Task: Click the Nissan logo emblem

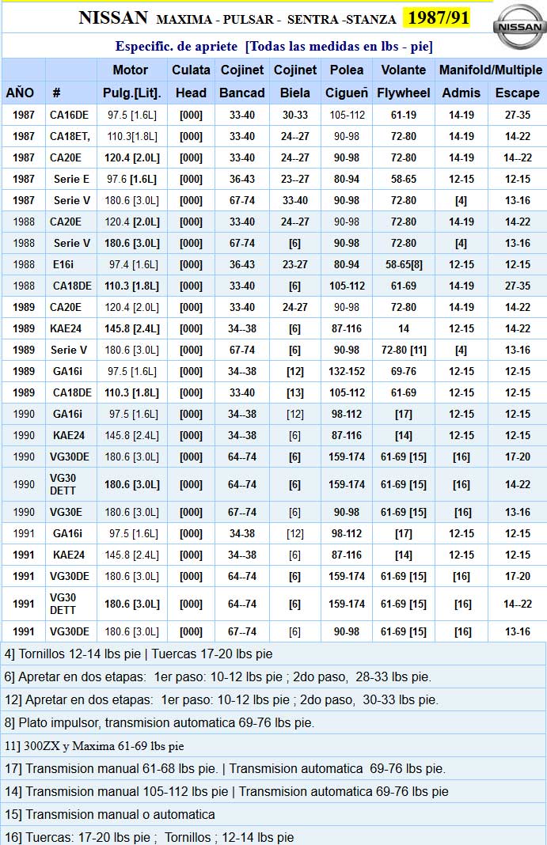Action: coord(519,26)
